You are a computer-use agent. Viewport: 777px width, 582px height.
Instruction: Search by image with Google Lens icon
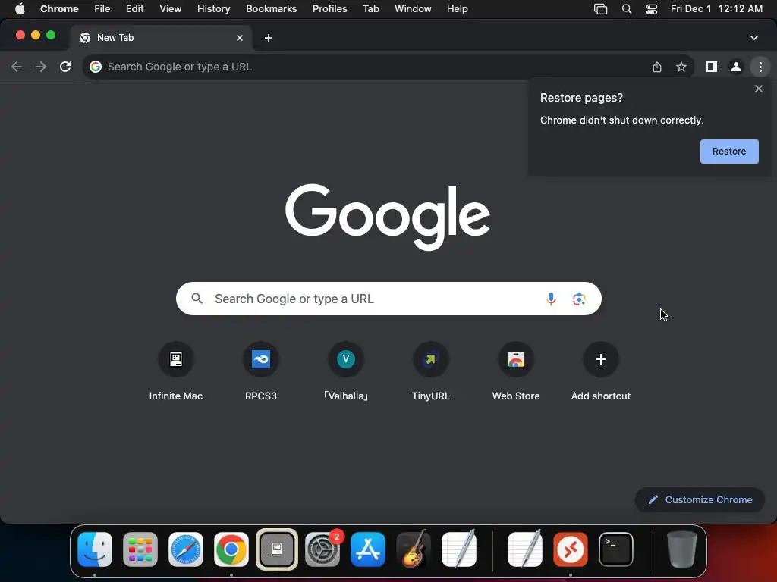[x=579, y=299]
